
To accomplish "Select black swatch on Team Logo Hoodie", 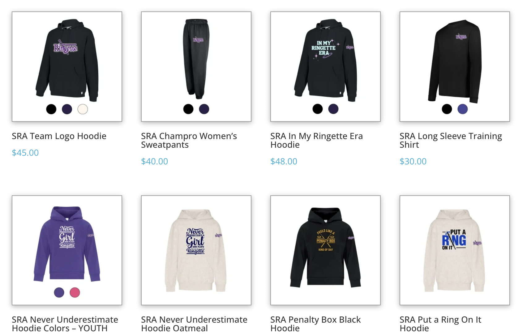I will [x=51, y=109].
